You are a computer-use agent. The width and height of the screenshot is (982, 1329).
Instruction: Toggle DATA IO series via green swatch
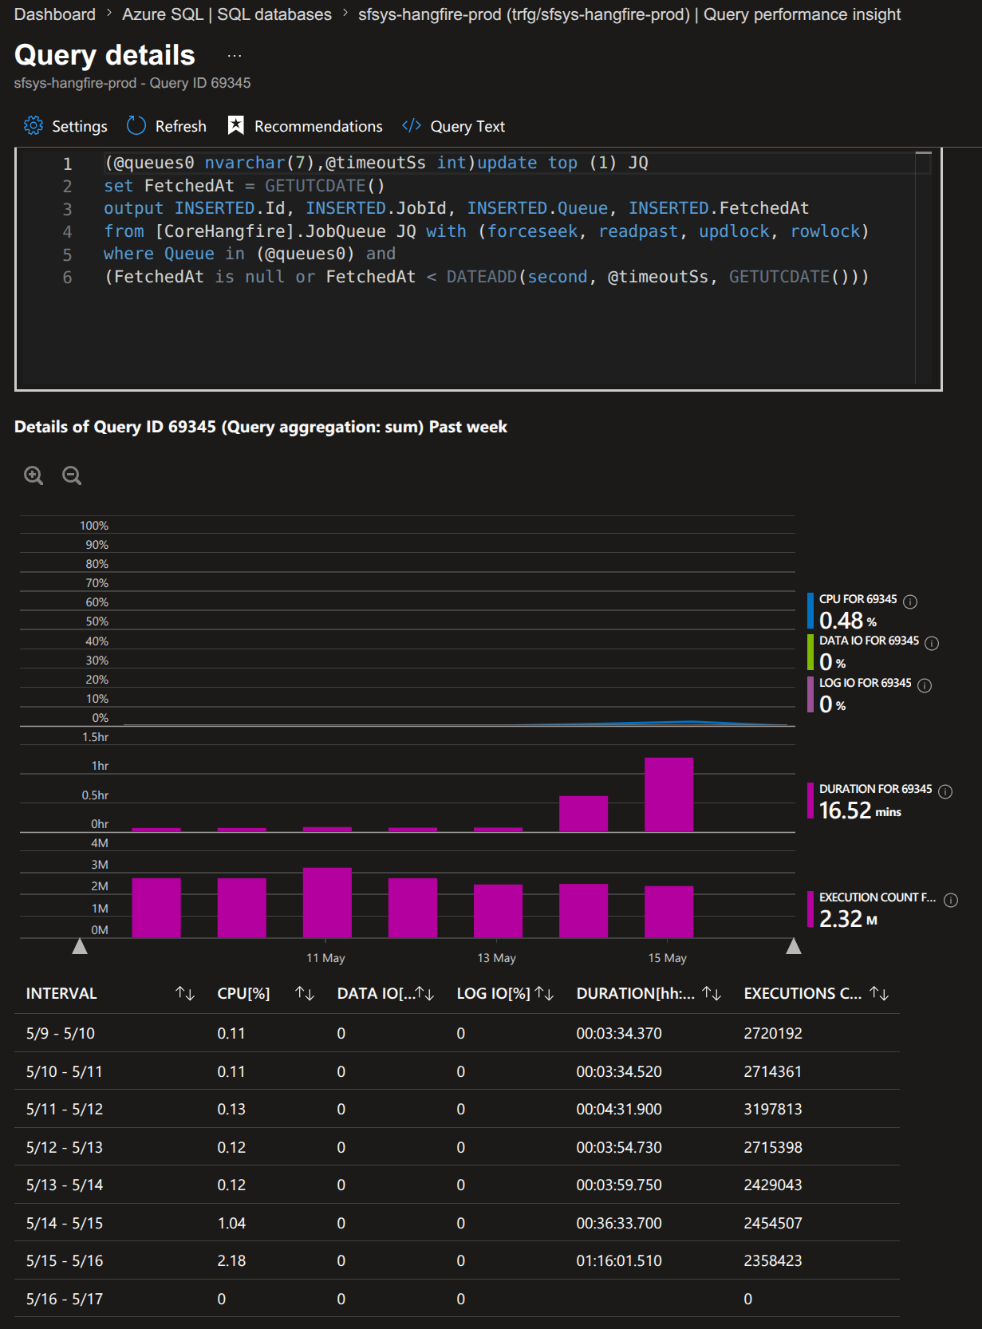810,653
